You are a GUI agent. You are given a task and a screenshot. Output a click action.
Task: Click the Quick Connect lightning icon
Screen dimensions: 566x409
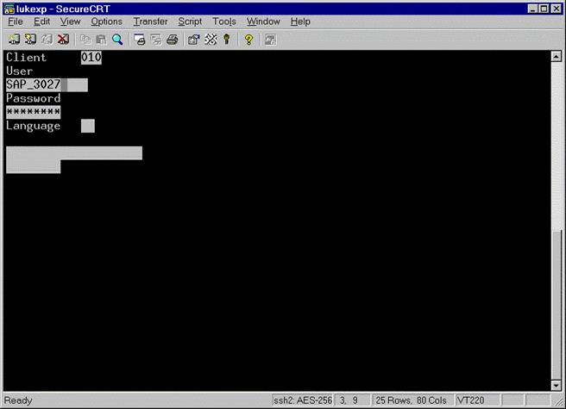30,40
